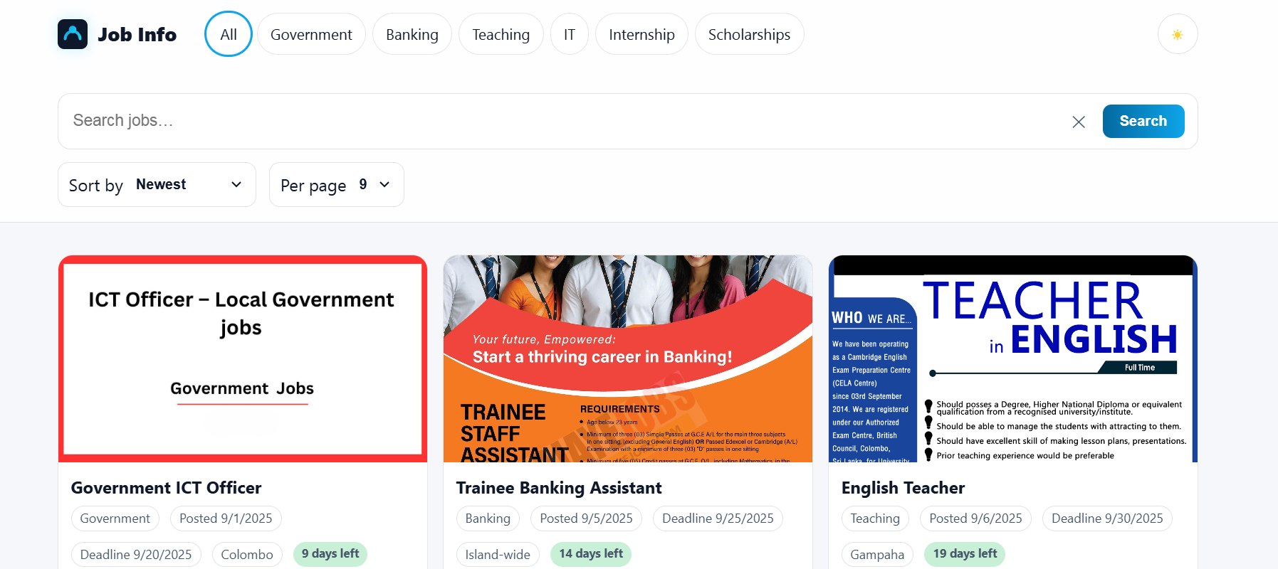Image resolution: width=1278 pixels, height=569 pixels.
Task: Go to the Internship category tab
Action: coord(641,34)
